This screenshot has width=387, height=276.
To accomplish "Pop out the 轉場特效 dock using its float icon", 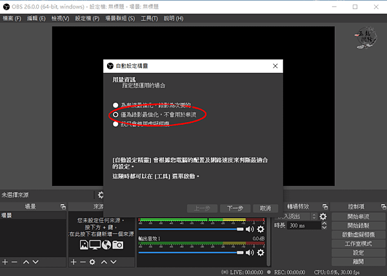I will click(325, 206).
